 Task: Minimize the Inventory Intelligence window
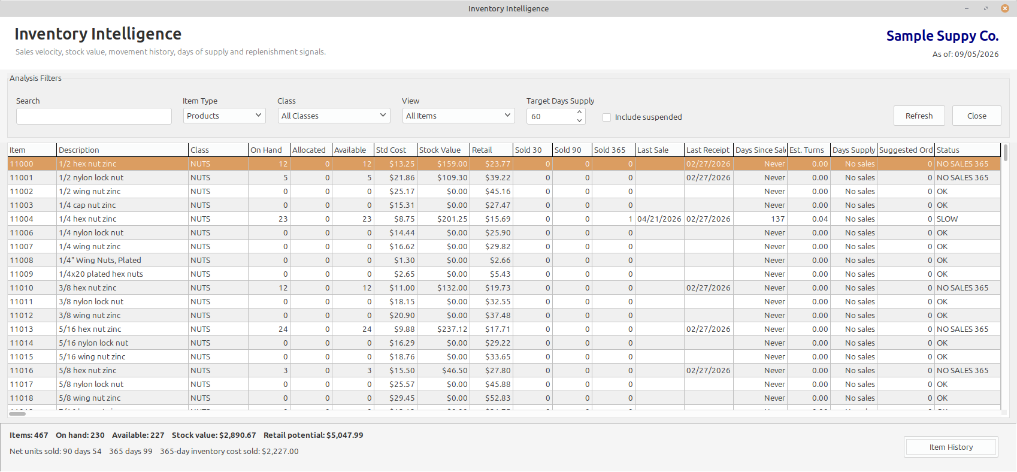(x=967, y=8)
